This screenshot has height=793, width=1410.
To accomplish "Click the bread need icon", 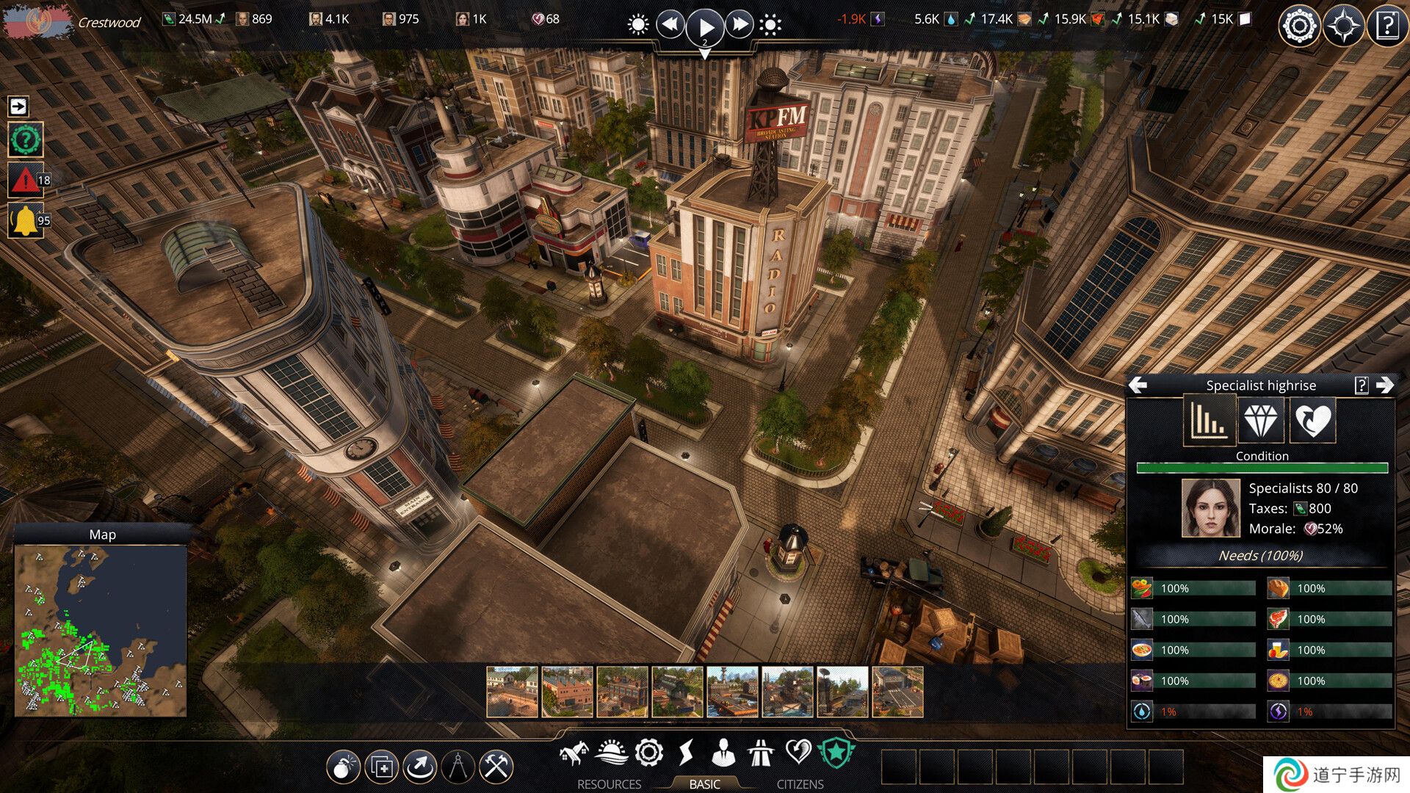I will click(1279, 588).
